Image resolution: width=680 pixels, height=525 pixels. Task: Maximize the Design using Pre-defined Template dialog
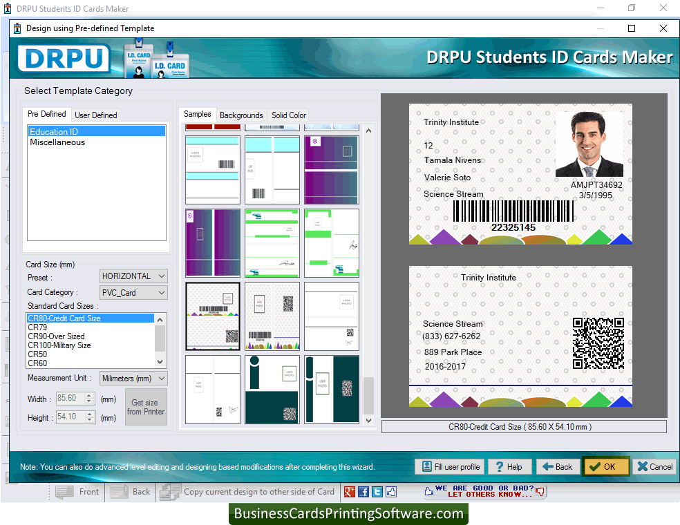coord(632,28)
